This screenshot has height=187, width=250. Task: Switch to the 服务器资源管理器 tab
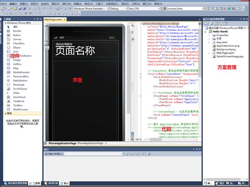(15, 183)
